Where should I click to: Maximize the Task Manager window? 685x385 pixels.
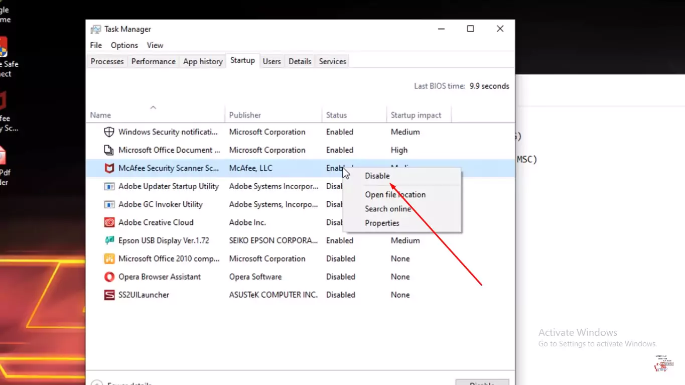click(x=470, y=29)
